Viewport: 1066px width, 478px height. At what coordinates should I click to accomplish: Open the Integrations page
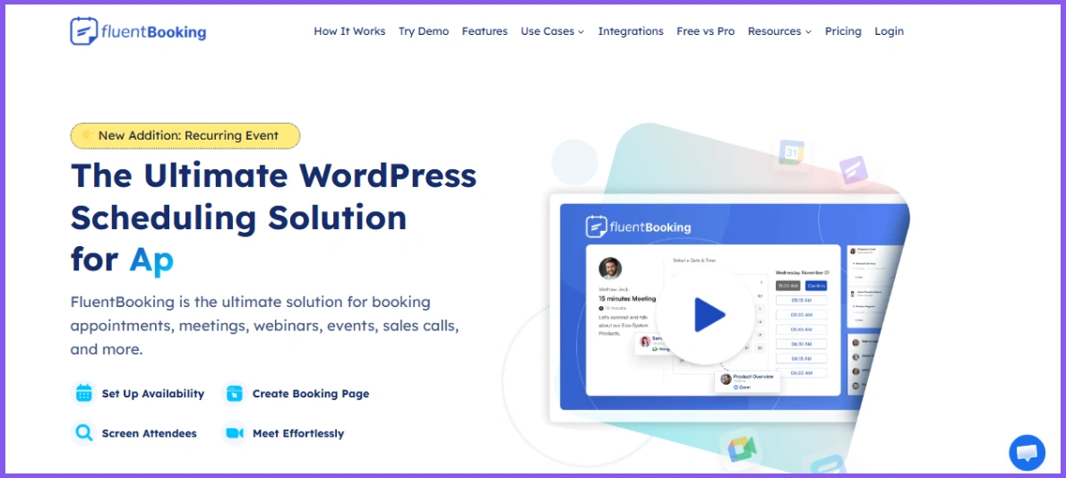(631, 31)
